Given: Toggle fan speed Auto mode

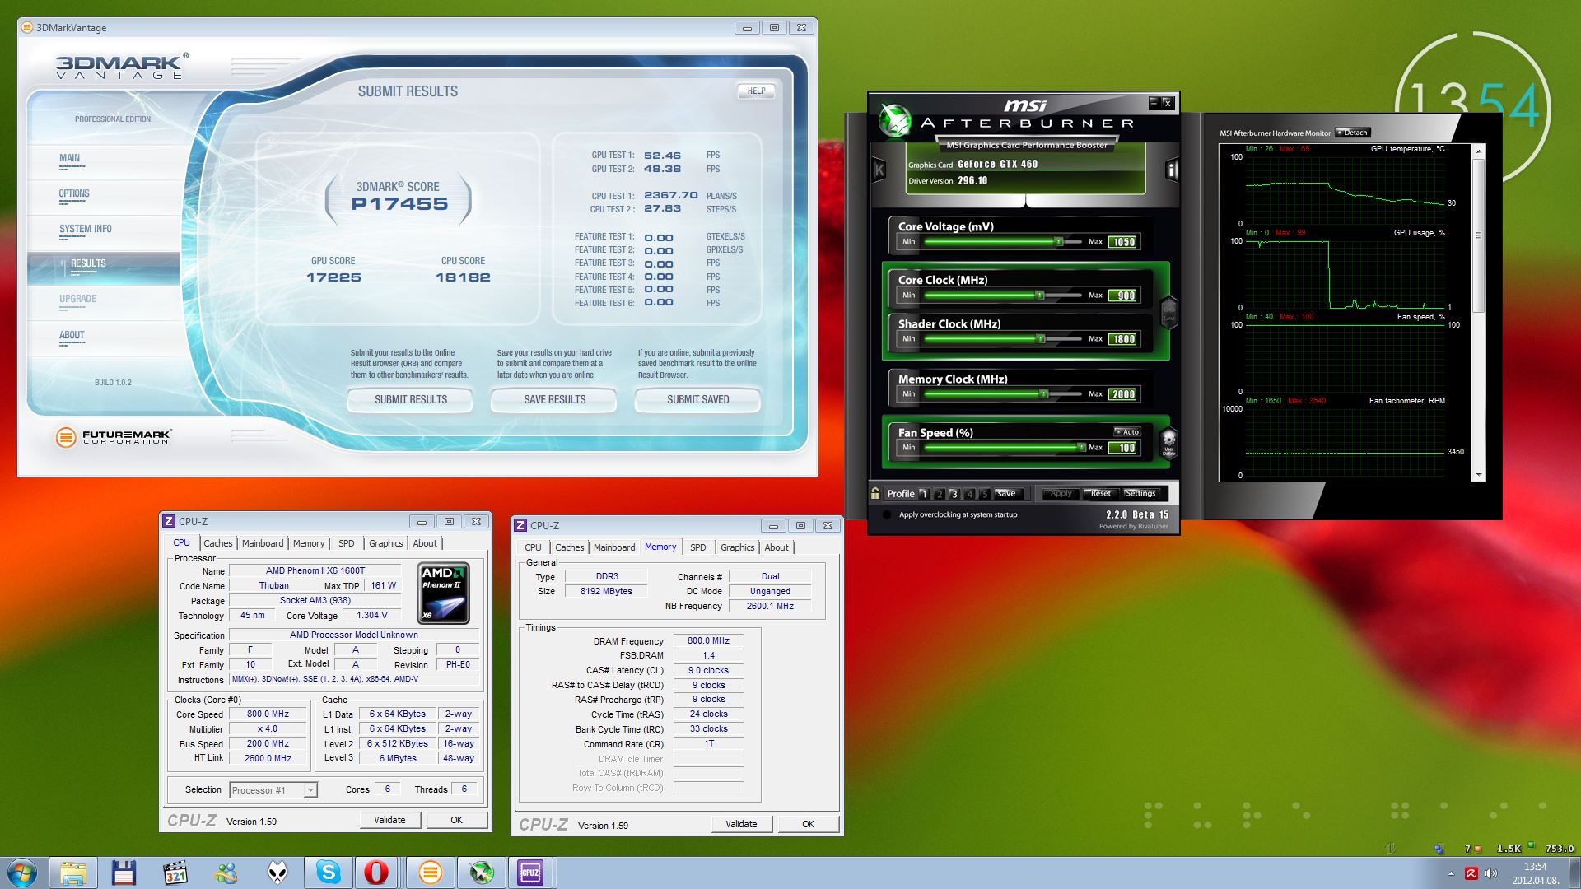Looking at the screenshot, I should (1126, 431).
